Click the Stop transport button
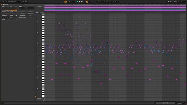The height and width of the screenshot is (105, 187). point(79,2)
